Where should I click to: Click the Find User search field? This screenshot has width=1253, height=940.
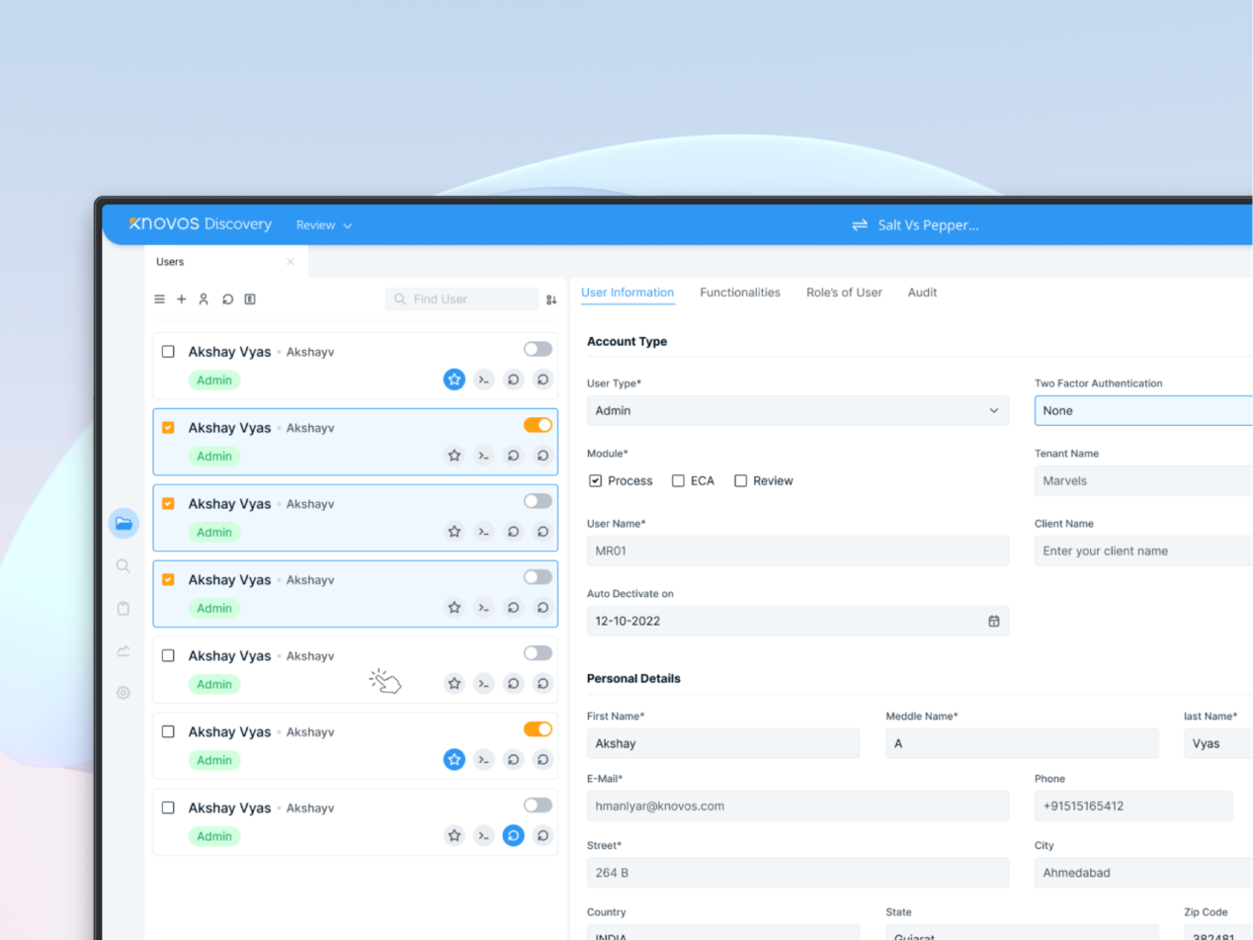coord(462,299)
